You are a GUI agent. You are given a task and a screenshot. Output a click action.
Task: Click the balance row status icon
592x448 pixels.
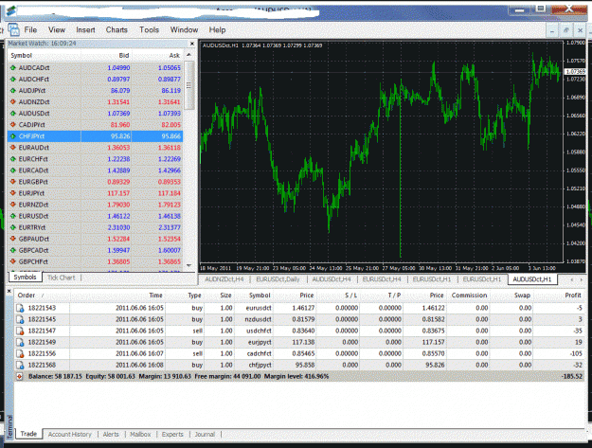point(20,376)
